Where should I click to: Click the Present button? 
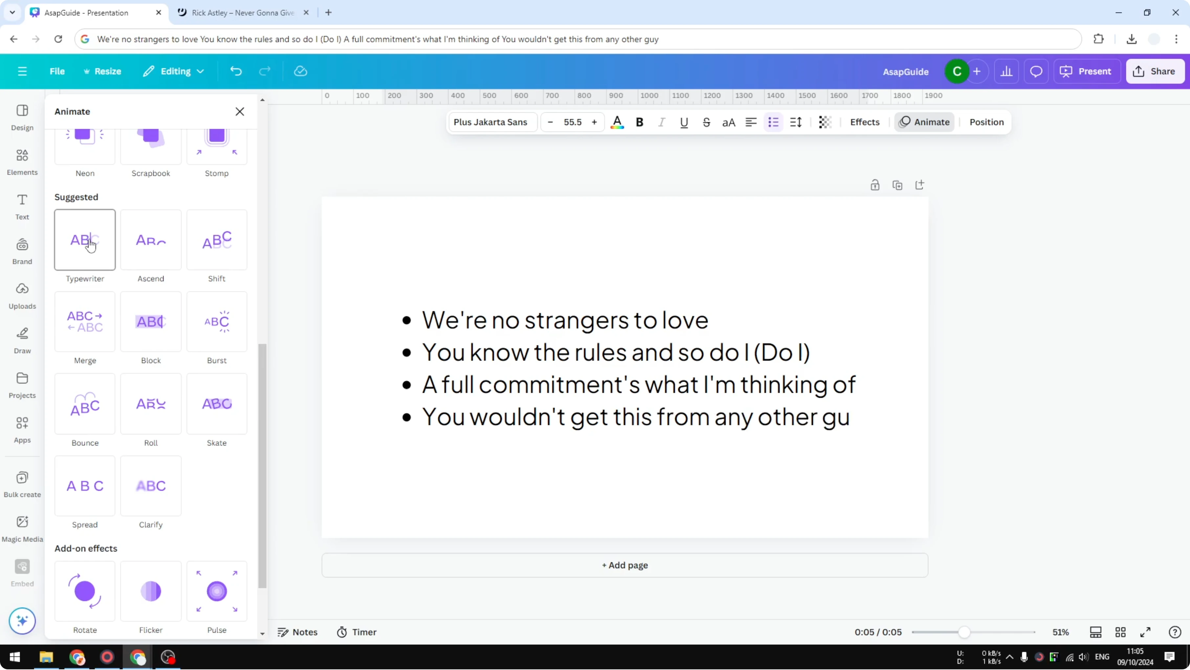click(1087, 71)
